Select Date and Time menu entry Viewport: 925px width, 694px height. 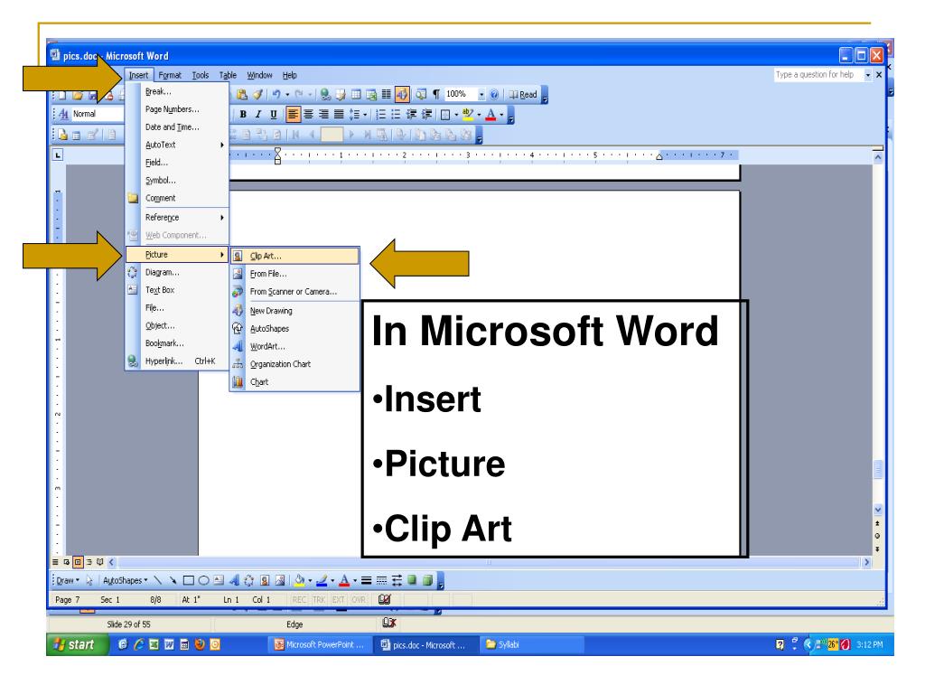pyautogui.click(x=177, y=127)
